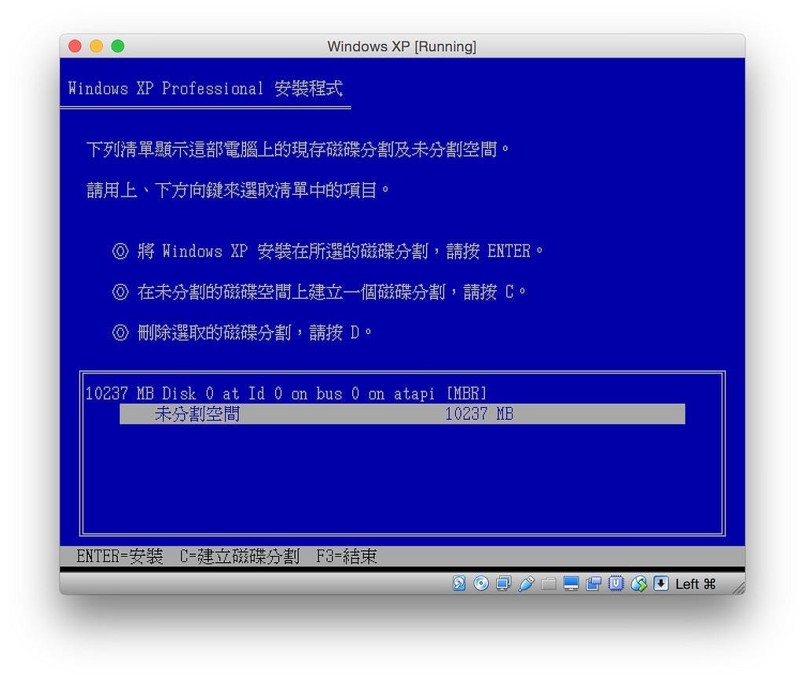The width and height of the screenshot is (805, 680).
Task: Open the network adapters indicator
Action: click(x=504, y=583)
